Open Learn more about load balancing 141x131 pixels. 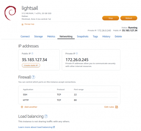pos(35,127)
